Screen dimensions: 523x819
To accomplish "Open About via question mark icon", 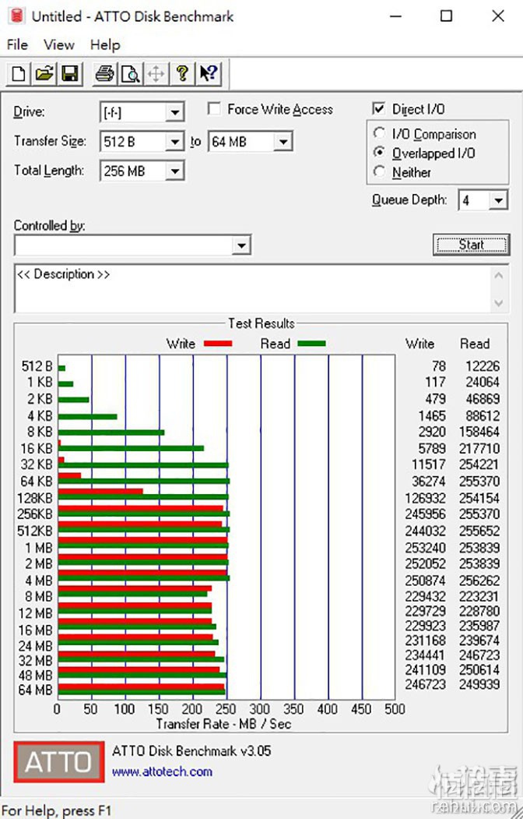I will pos(182,73).
